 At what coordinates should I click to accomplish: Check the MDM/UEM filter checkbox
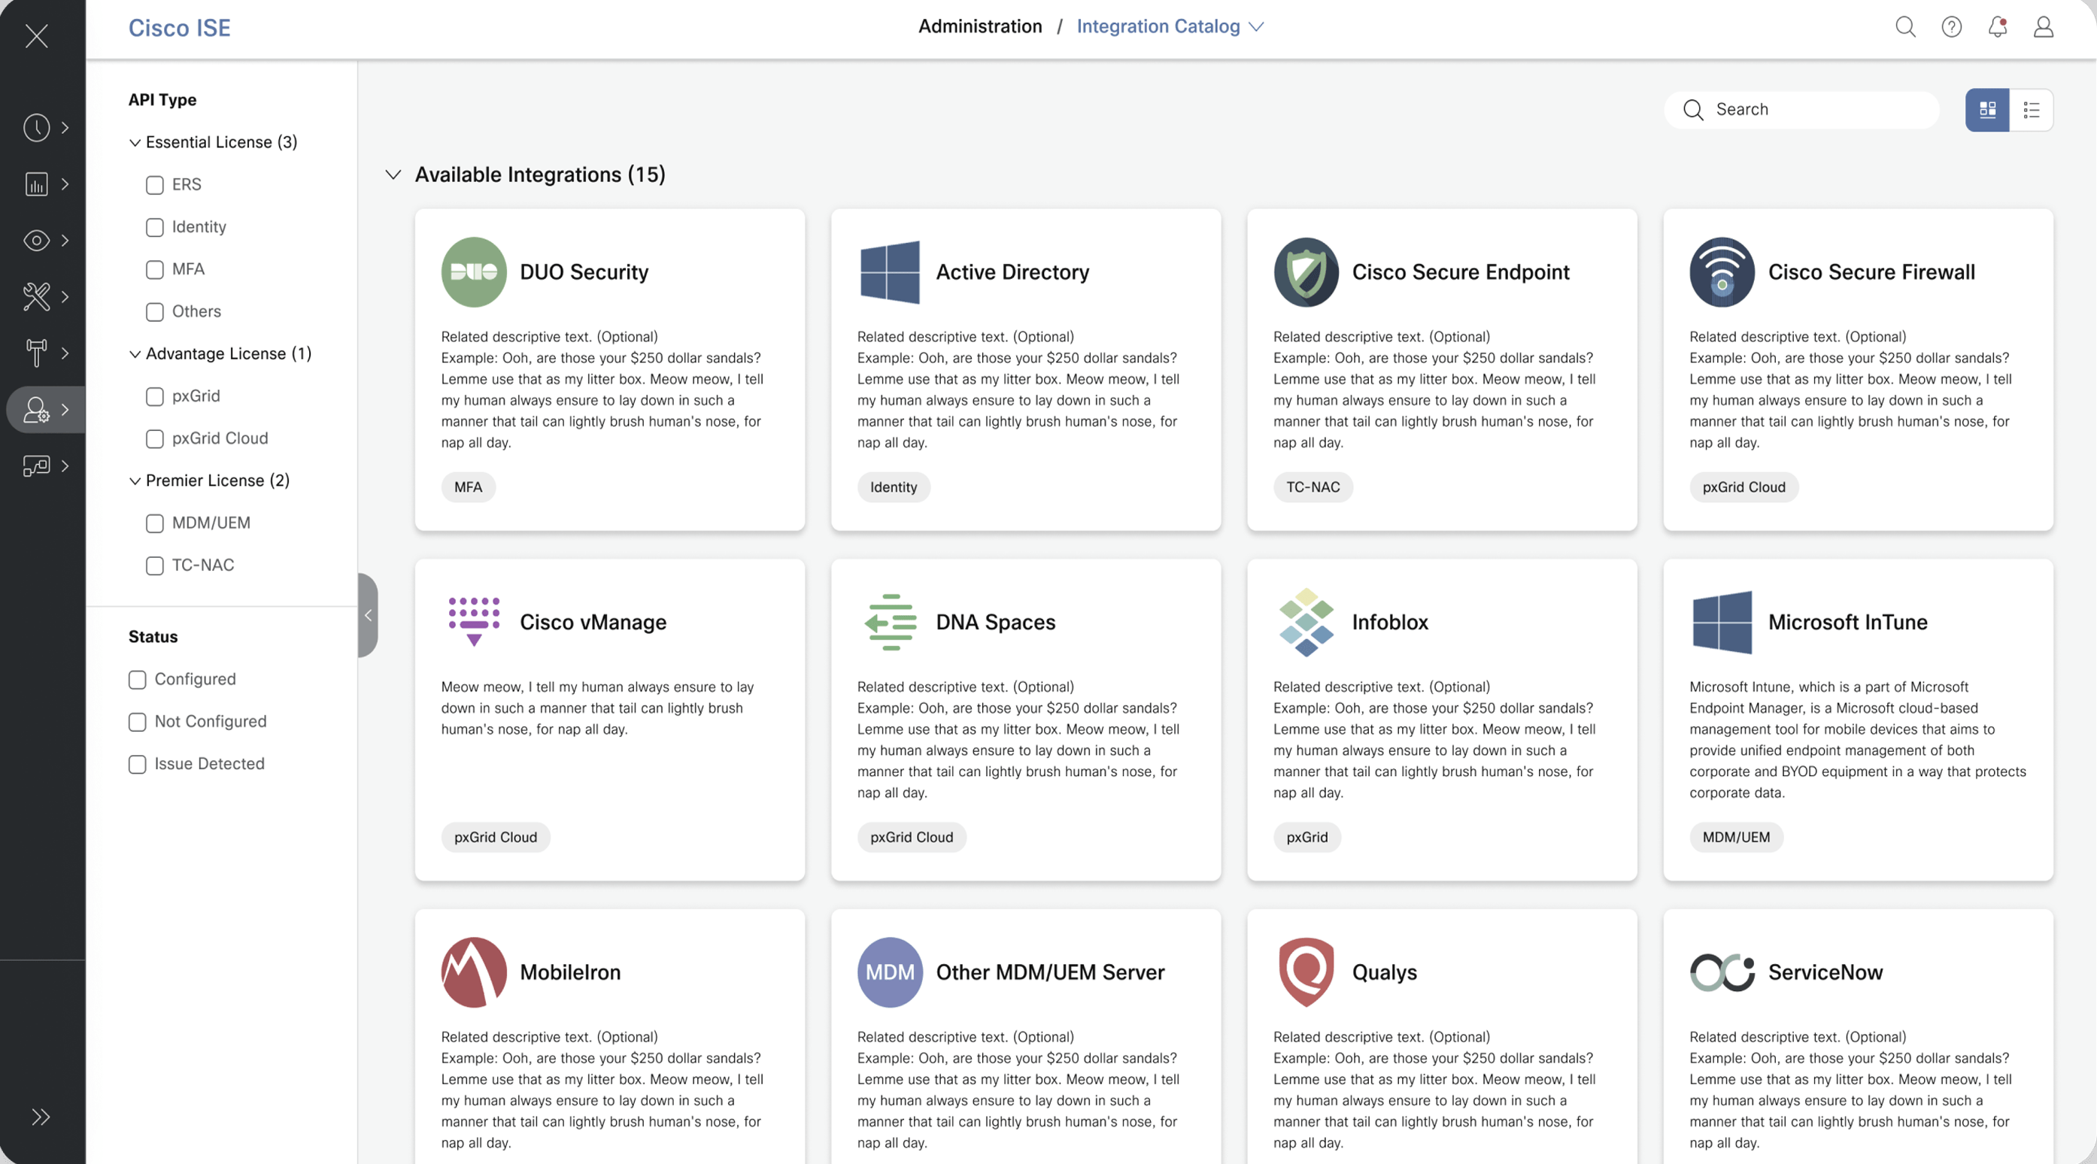point(155,523)
